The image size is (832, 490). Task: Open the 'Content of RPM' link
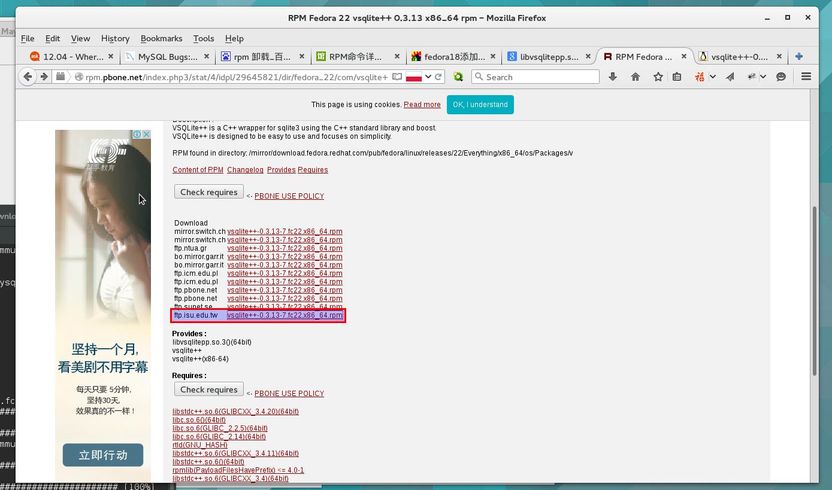click(x=198, y=170)
